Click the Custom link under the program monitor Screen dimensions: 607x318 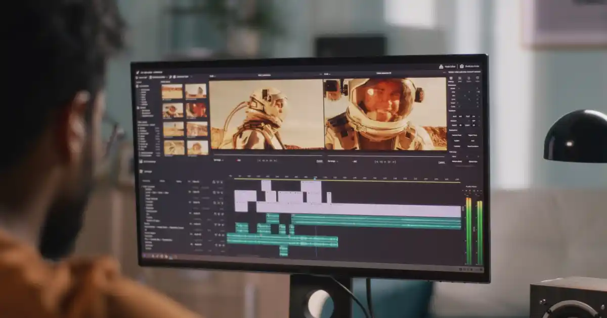point(442,162)
